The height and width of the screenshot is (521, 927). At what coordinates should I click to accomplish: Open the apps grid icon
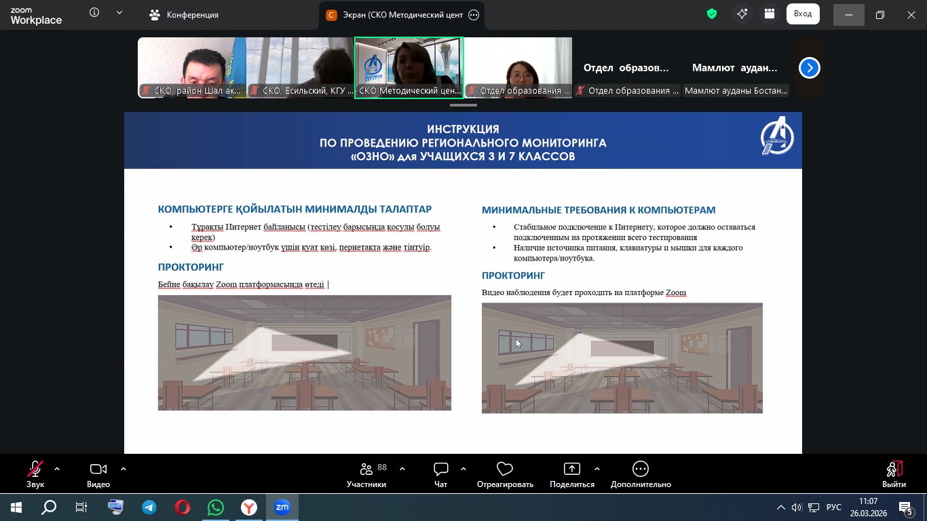point(769,14)
